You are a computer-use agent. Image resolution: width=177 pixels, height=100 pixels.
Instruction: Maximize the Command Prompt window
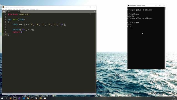pyautogui.click(x=160, y=5)
